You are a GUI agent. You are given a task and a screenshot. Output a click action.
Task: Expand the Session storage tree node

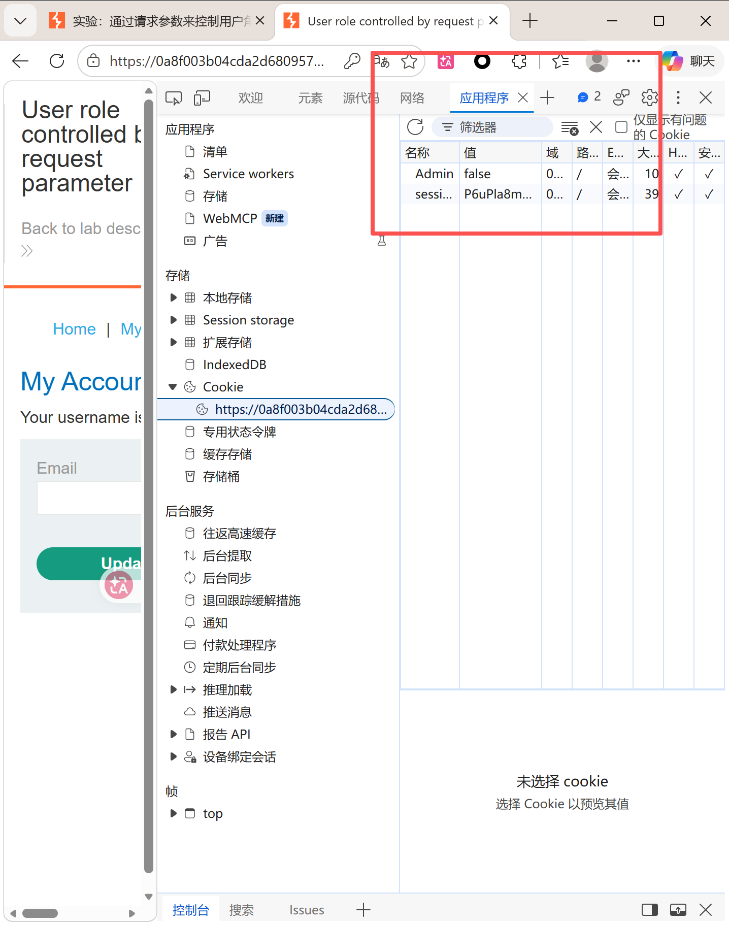coord(173,320)
